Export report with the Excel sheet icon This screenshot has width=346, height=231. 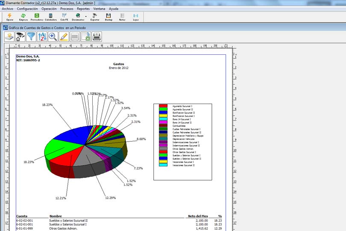tap(85, 36)
